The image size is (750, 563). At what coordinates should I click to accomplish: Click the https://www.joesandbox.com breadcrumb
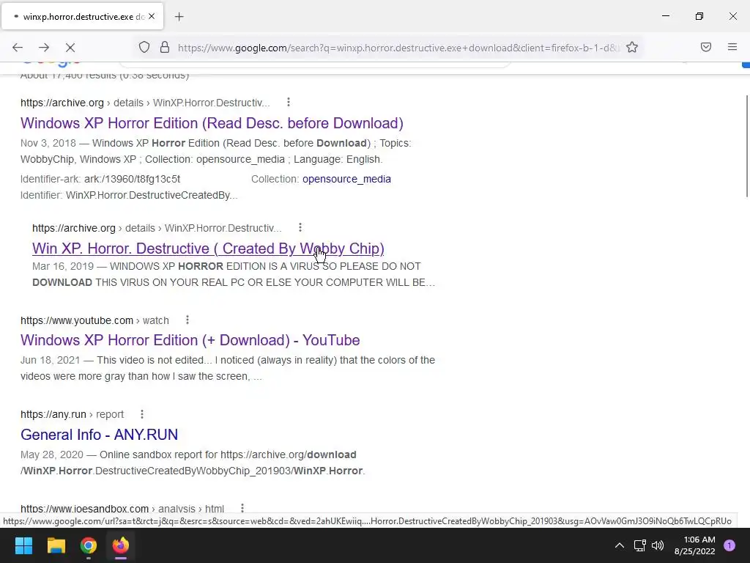[x=85, y=509]
